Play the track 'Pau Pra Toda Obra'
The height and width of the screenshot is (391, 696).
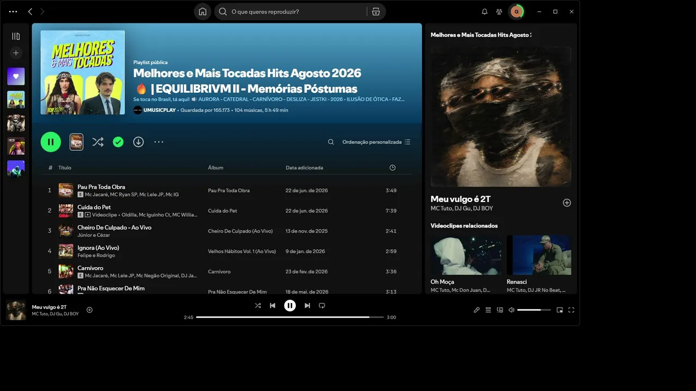tap(101, 187)
